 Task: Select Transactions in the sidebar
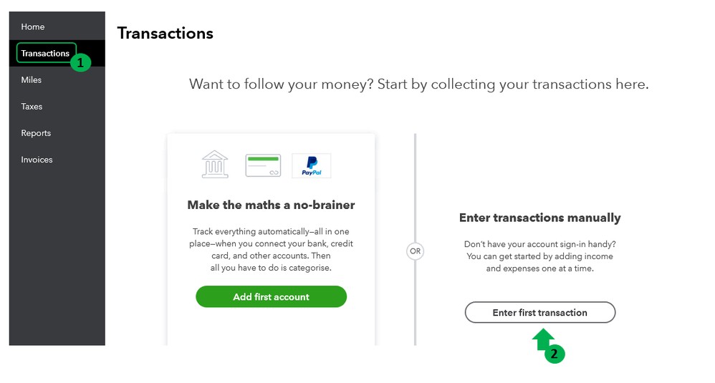click(x=44, y=54)
